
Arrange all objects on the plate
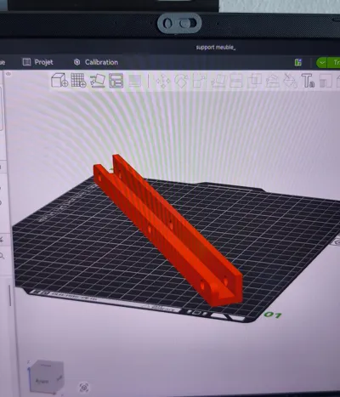116,81
